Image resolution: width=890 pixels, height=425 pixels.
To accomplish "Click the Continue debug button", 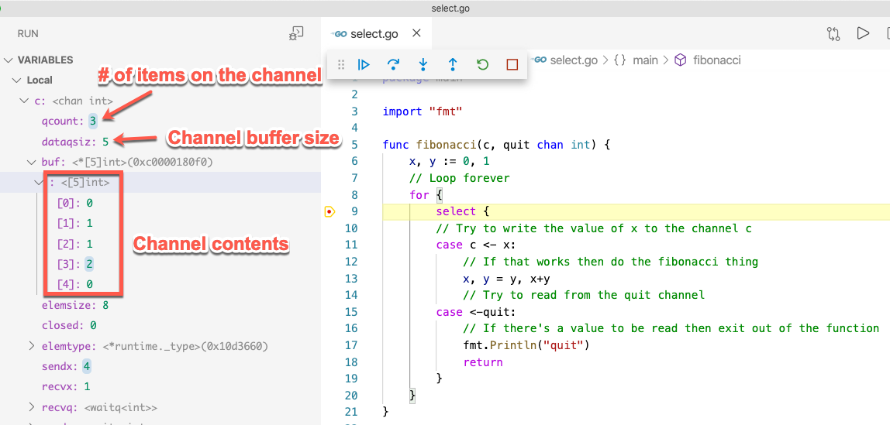I will pyautogui.click(x=364, y=64).
